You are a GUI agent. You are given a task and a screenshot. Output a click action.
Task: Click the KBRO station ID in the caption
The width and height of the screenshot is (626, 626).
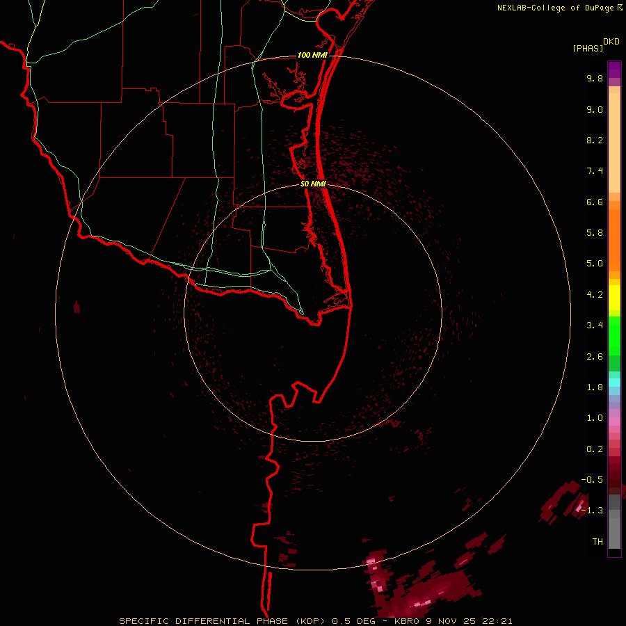point(407,621)
